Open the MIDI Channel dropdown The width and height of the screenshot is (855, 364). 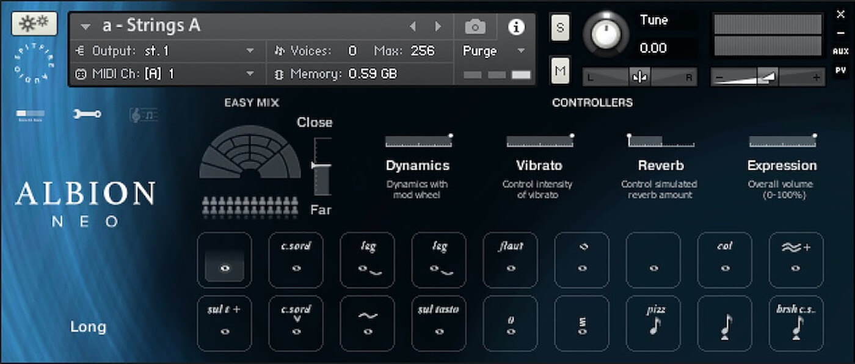pyautogui.click(x=250, y=74)
